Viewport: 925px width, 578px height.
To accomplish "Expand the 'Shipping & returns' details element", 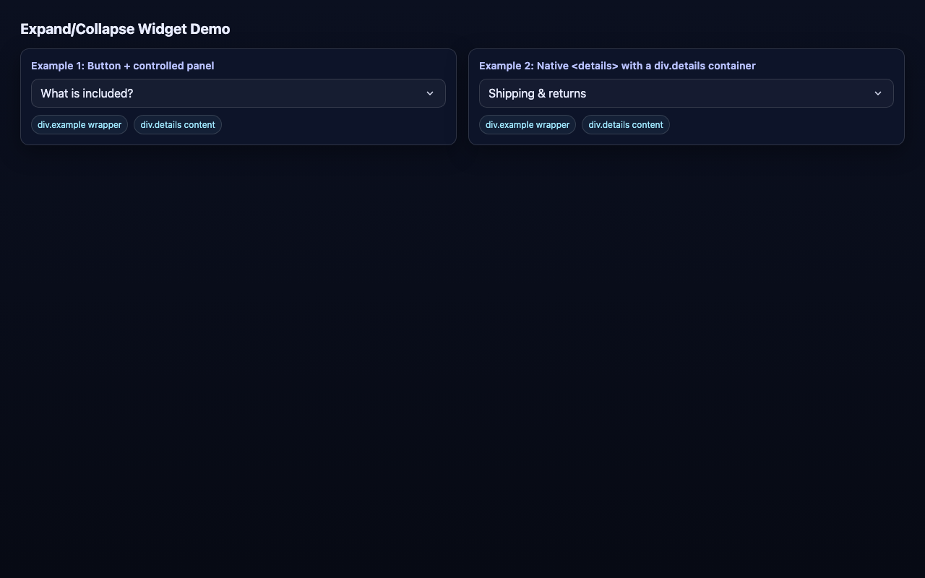I will click(687, 93).
